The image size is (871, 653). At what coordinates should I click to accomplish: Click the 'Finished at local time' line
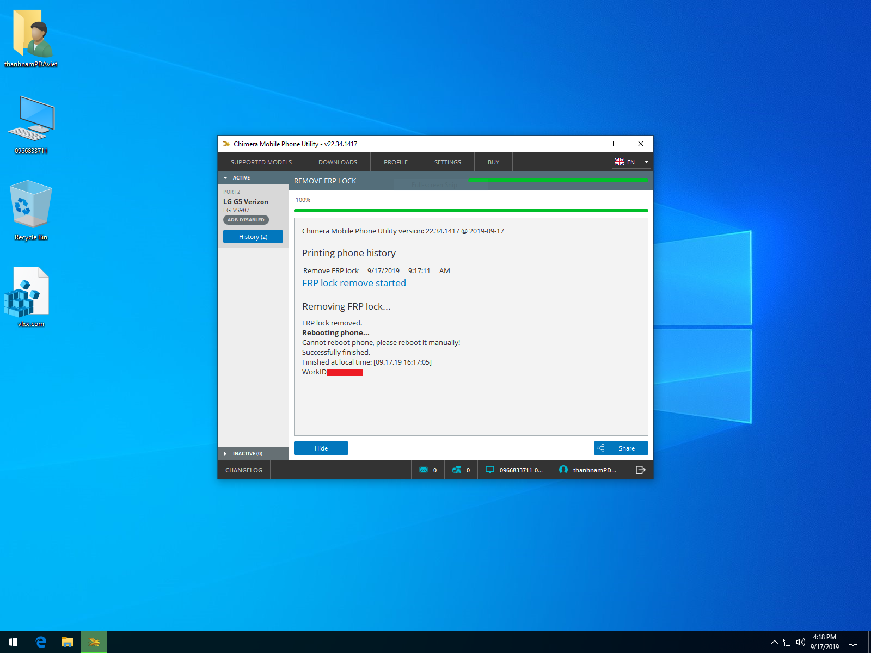click(367, 362)
